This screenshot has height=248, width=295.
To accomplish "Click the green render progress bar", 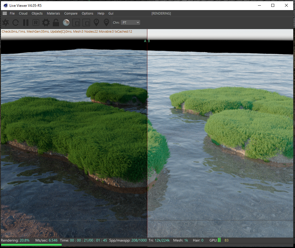I will (31, 245).
